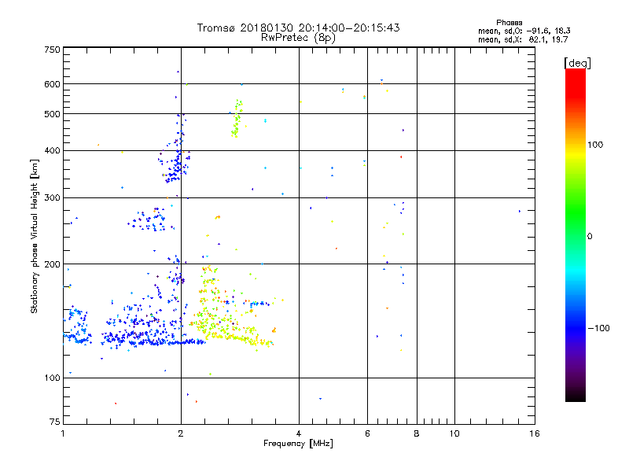Click the 'mean, sd,X: 82.1, 19.7' text
Image resolution: width=629 pixels, height=472 pixels.
[523, 39]
